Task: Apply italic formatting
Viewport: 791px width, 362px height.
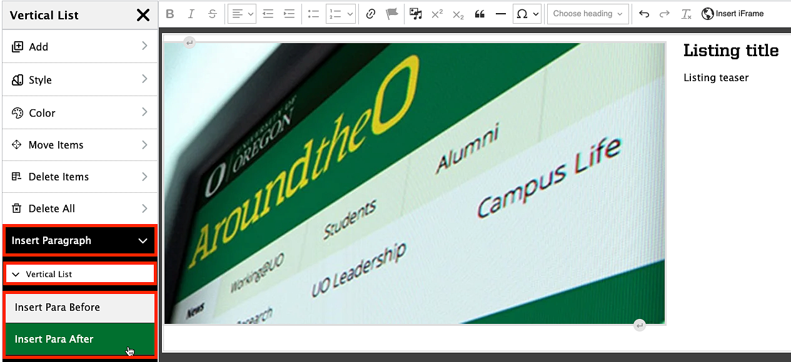Action: pos(191,13)
